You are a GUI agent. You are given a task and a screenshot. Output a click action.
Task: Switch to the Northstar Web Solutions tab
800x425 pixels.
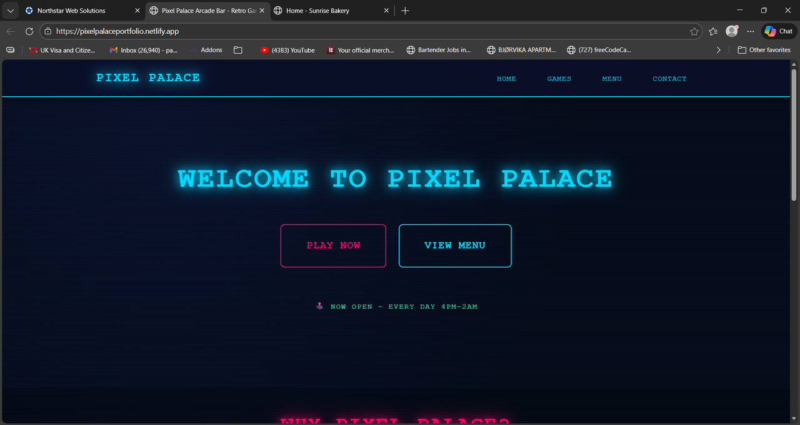coord(82,11)
